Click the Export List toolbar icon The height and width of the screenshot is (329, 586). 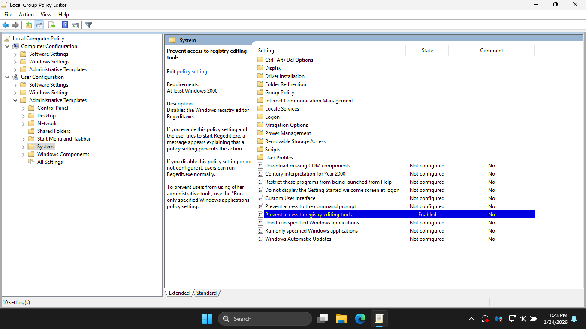point(51,25)
